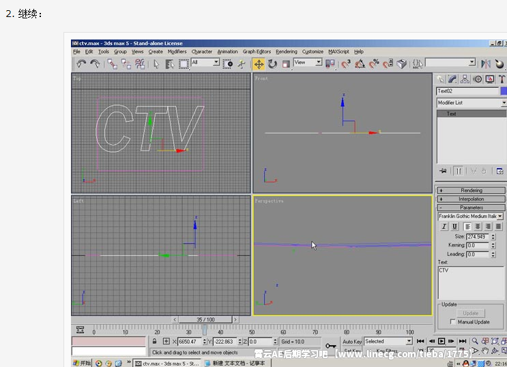
Task: Toggle the Percent Snap icon
Action: point(374,64)
